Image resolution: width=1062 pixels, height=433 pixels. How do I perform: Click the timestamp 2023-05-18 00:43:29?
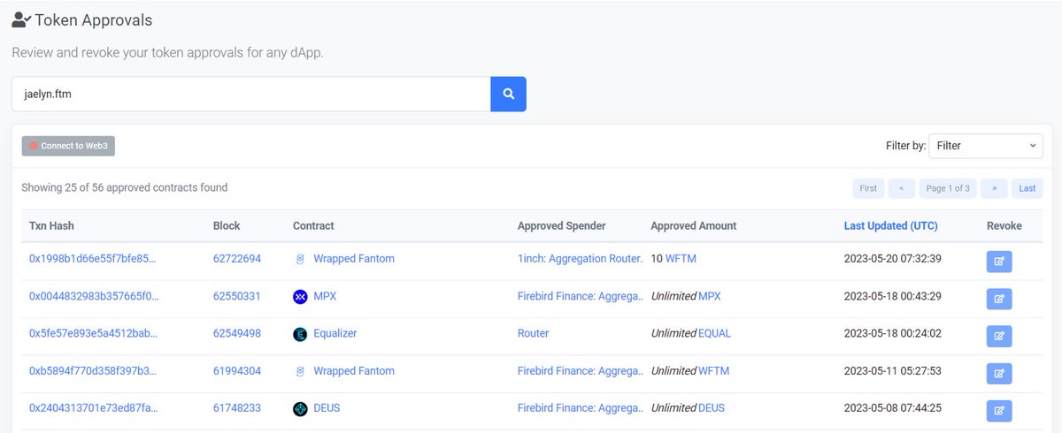892,296
